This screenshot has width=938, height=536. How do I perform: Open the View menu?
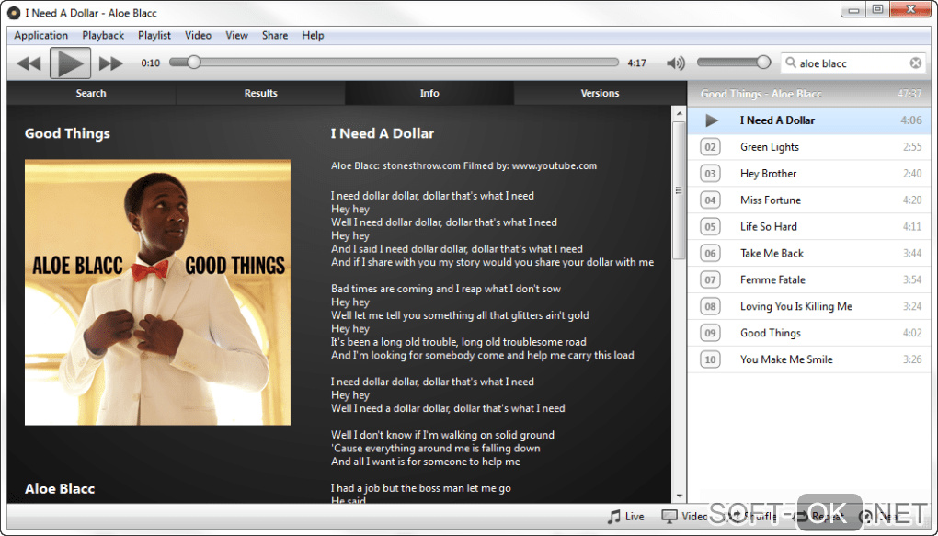(x=237, y=35)
